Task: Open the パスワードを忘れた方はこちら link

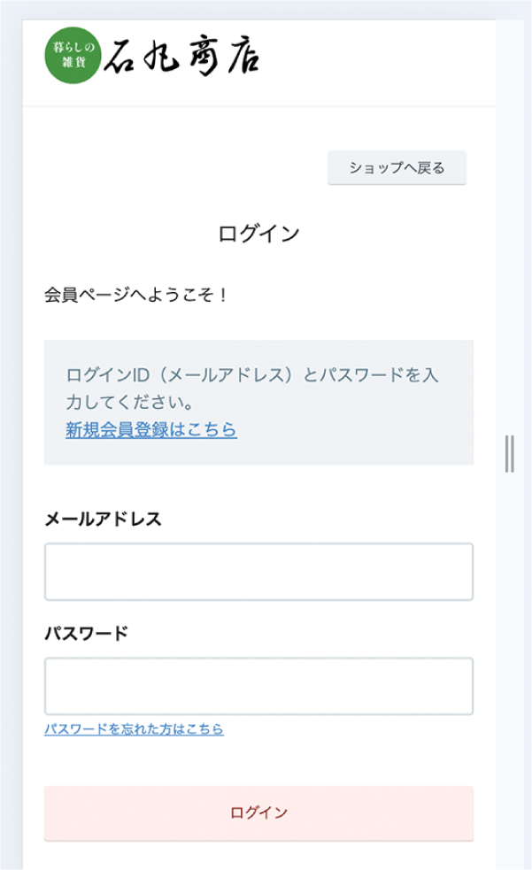Action: coord(134,729)
